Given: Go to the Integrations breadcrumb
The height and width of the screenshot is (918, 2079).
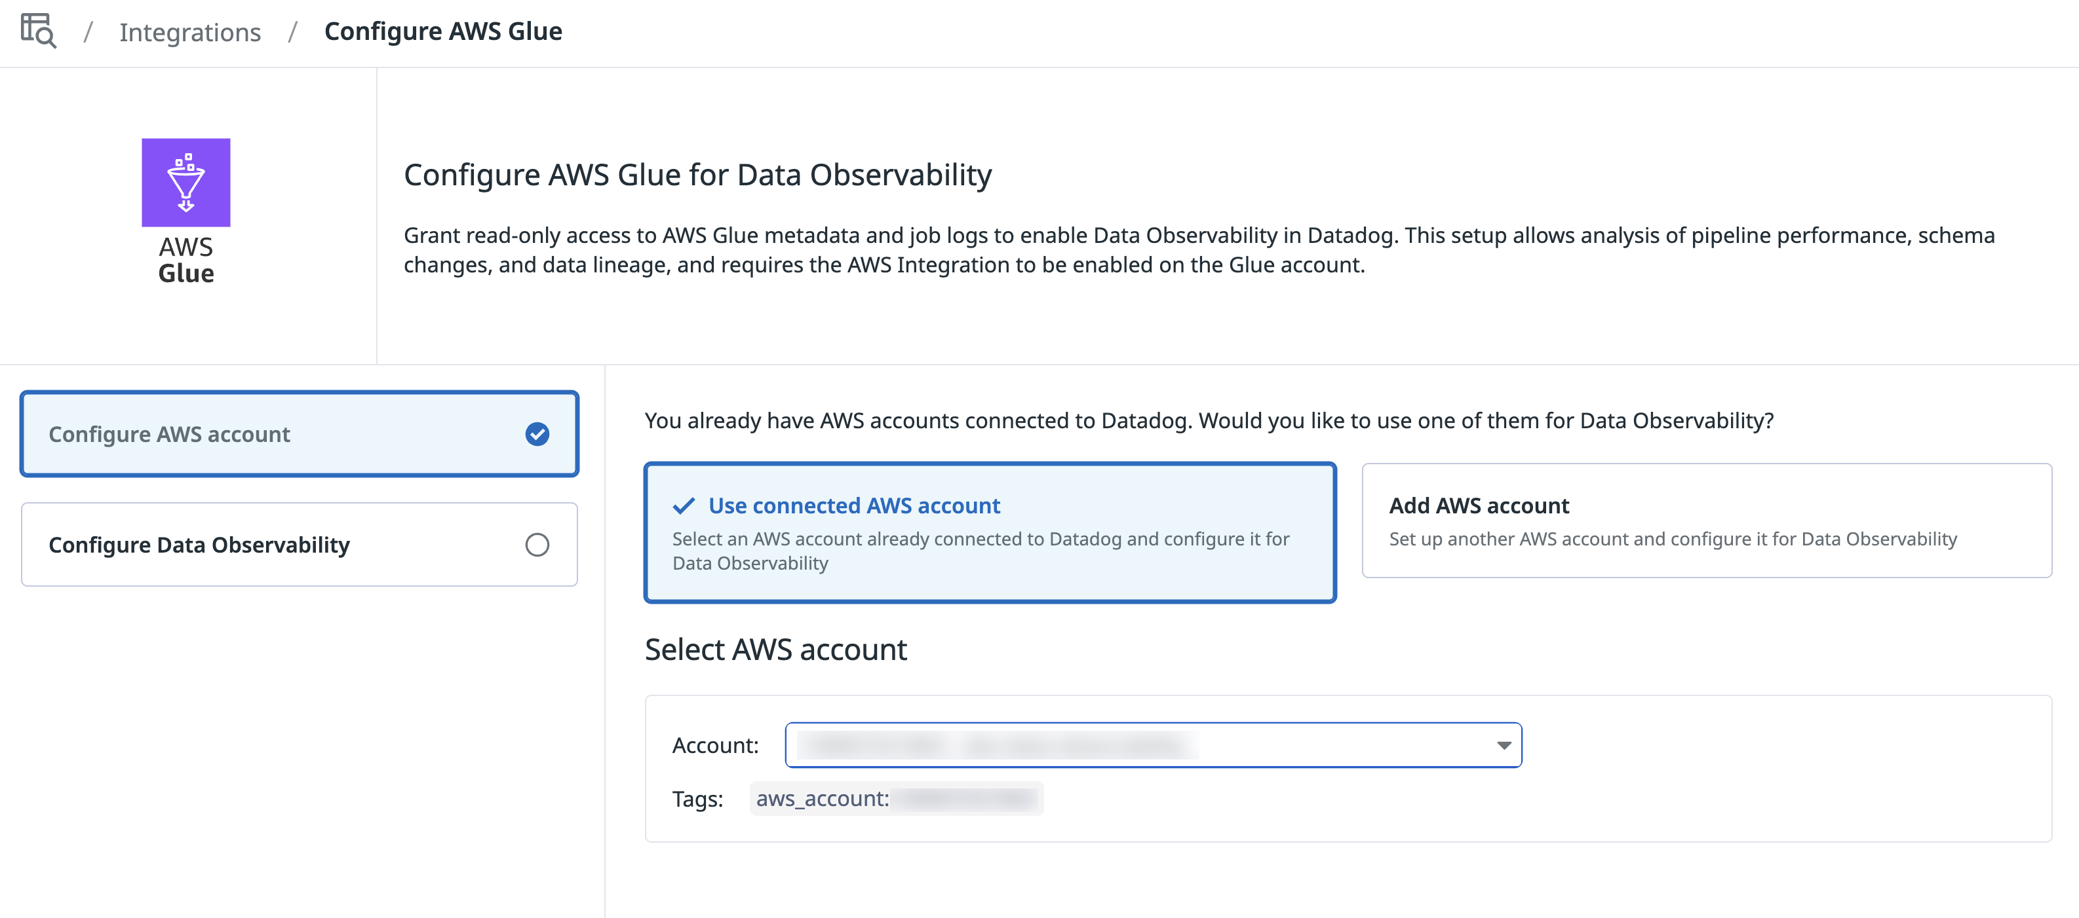Looking at the screenshot, I should tap(189, 32).
